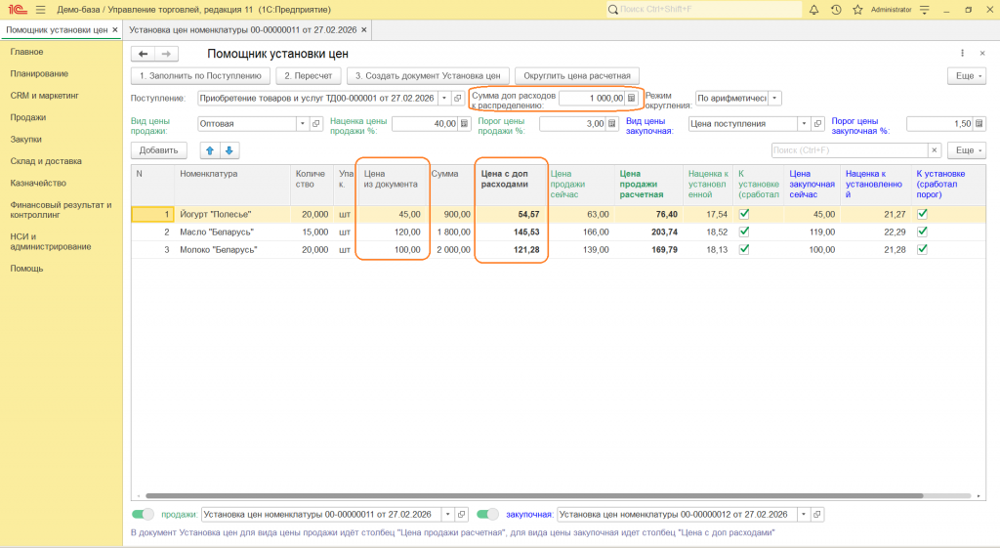The image size is (1000, 548).
Task: Click the back navigation arrow
Action: click(144, 54)
